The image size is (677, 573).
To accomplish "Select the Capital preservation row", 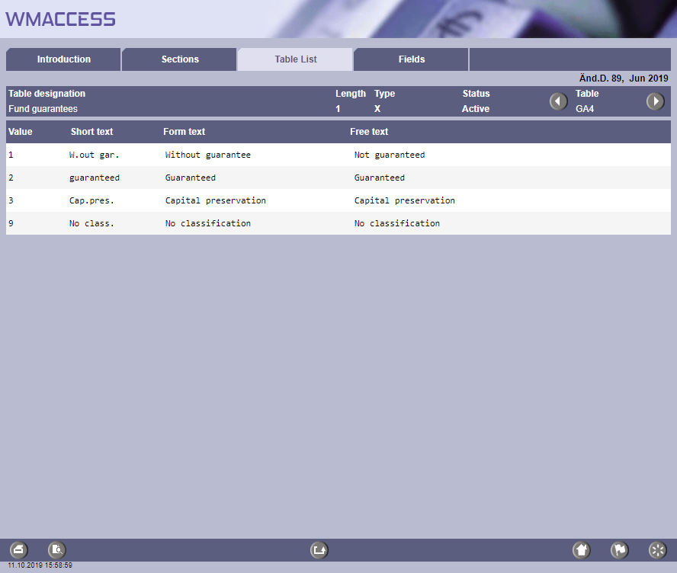I will click(x=215, y=200).
